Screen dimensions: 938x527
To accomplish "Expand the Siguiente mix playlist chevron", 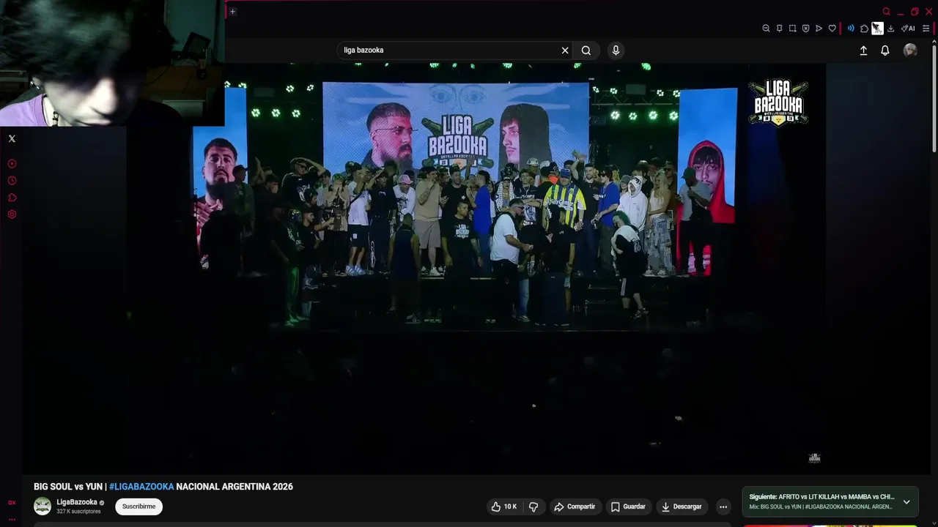I will [x=906, y=502].
